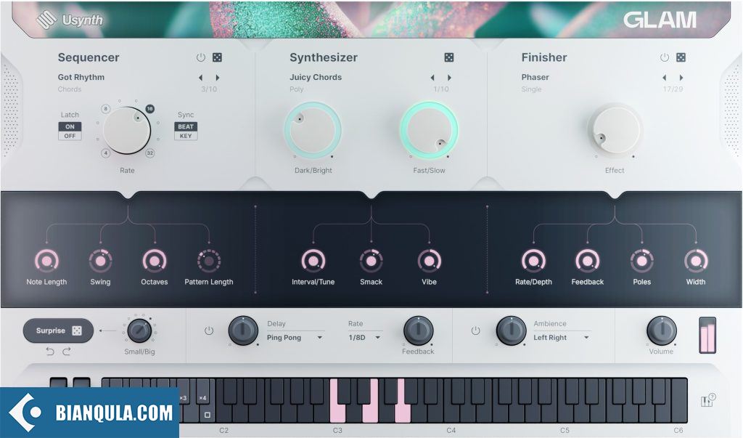The image size is (743, 438).
Task: Set Sync to KEY
Action: tap(186, 136)
